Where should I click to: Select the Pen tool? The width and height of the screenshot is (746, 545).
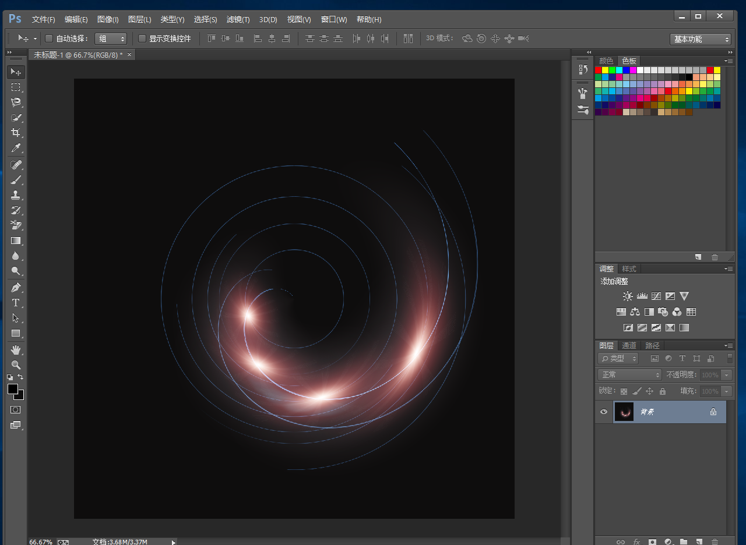16,288
